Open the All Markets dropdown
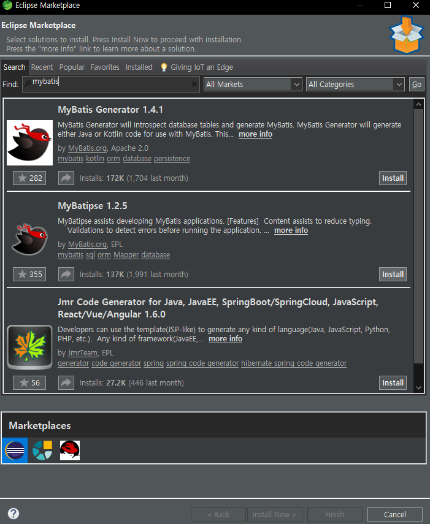This screenshot has height=524, width=430. (253, 84)
